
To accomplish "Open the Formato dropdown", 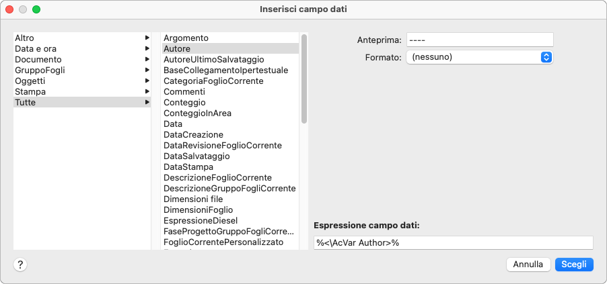I will click(479, 57).
